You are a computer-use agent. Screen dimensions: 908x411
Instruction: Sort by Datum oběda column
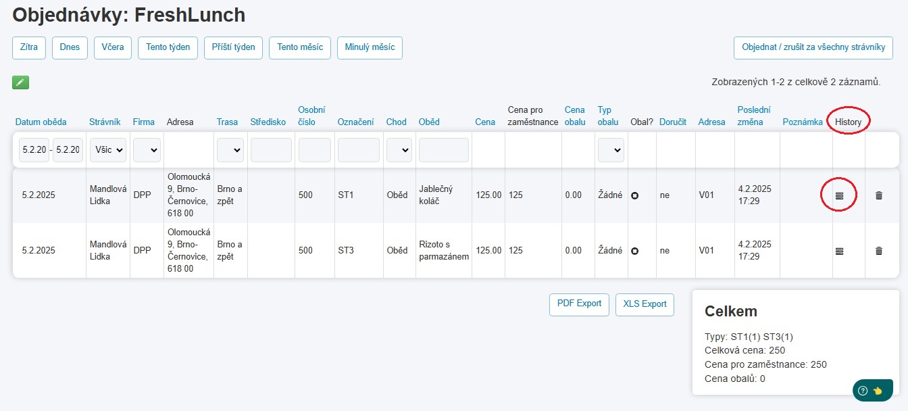[41, 122]
